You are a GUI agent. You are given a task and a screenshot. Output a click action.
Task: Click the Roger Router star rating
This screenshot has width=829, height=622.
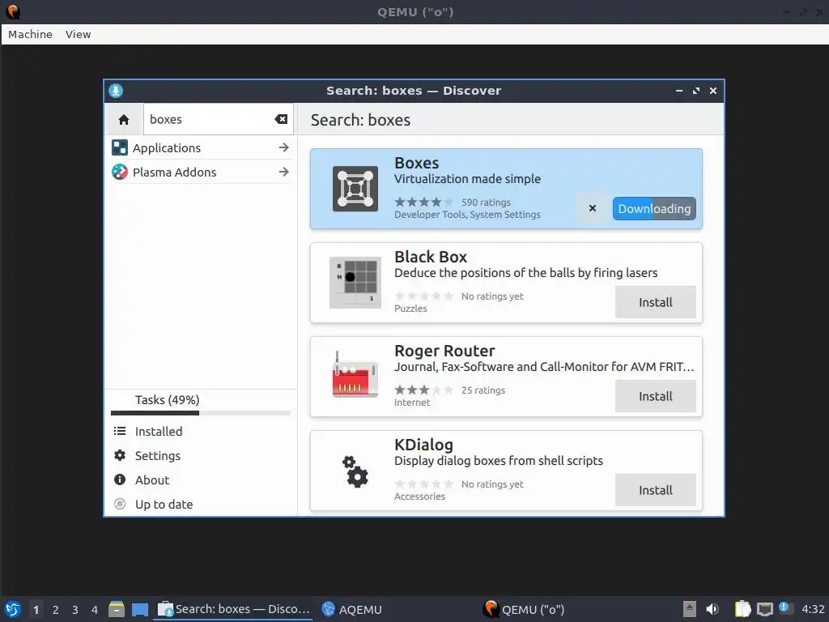tap(424, 390)
